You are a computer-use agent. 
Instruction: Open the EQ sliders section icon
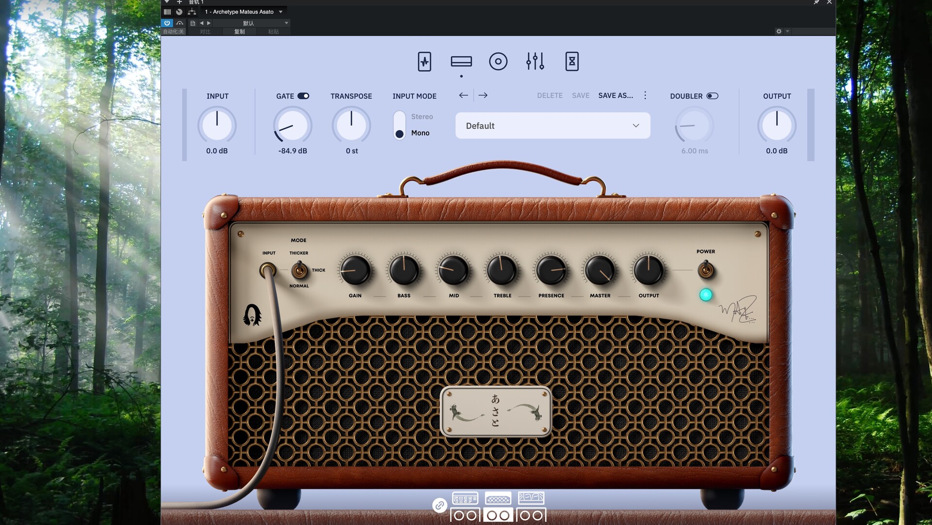pos(535,62)
